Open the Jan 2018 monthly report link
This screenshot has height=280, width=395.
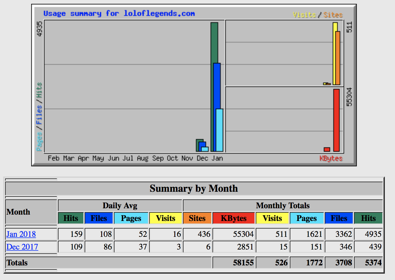(21, 234)
